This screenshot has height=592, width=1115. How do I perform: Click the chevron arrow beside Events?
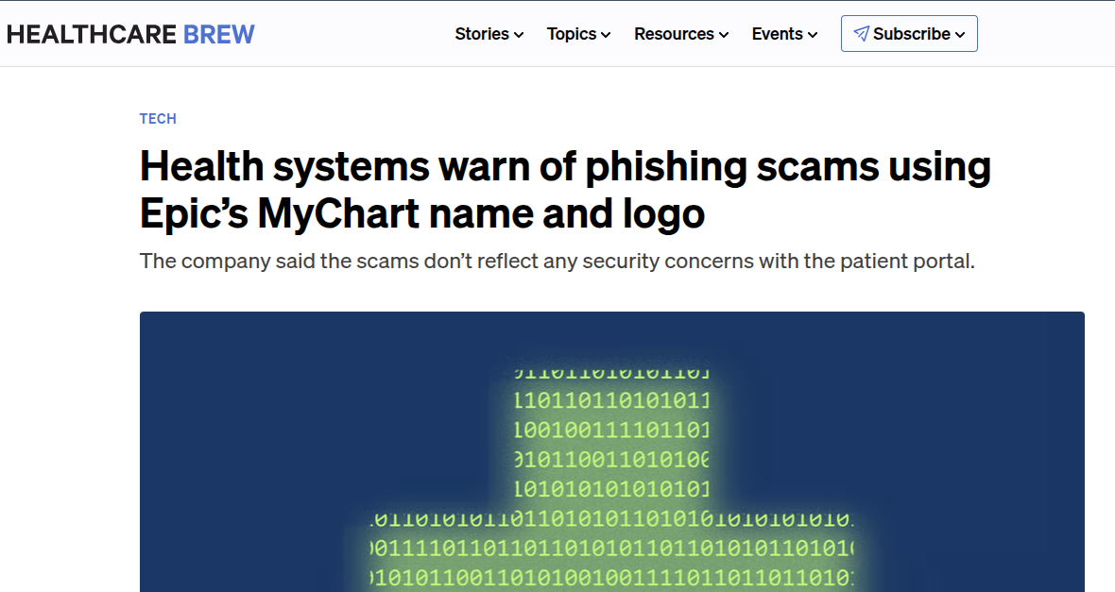tap(813, 35)
